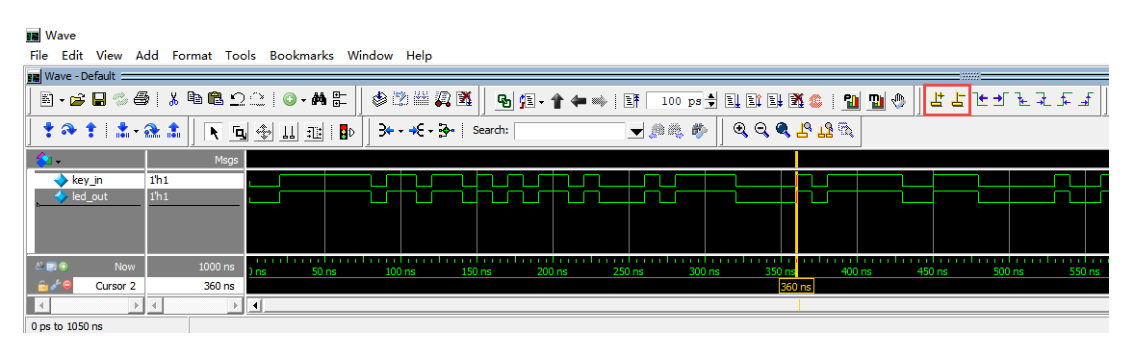The image size is (1134, 358).
Task: Click the Select Mode arrow pointer tool
Action: 214,133
